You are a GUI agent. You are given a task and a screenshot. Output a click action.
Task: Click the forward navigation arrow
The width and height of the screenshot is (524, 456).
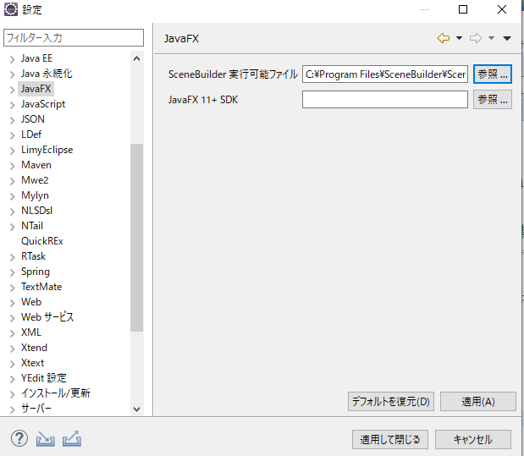pyautogui.click(x=476, y=38)
